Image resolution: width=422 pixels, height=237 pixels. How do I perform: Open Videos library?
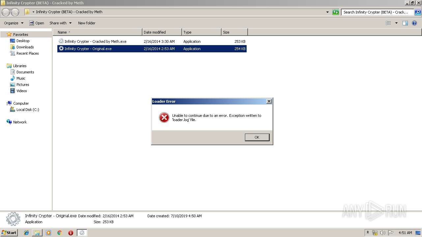(21, 91)
